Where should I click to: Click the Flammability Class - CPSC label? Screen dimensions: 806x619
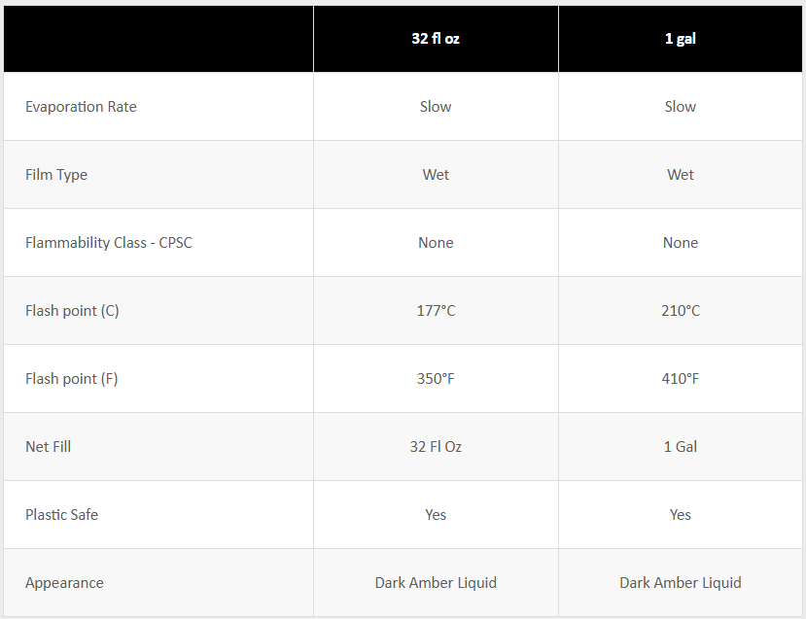coord(109,243)
